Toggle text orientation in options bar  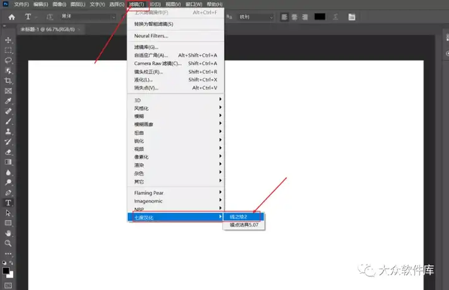point(49,17)
